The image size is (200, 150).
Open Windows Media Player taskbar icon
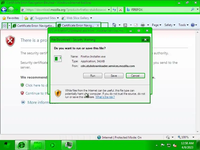click(x=52, y=145)
